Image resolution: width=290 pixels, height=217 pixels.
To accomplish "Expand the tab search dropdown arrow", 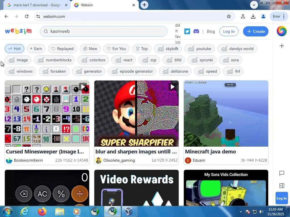I will tap(254, 5).
